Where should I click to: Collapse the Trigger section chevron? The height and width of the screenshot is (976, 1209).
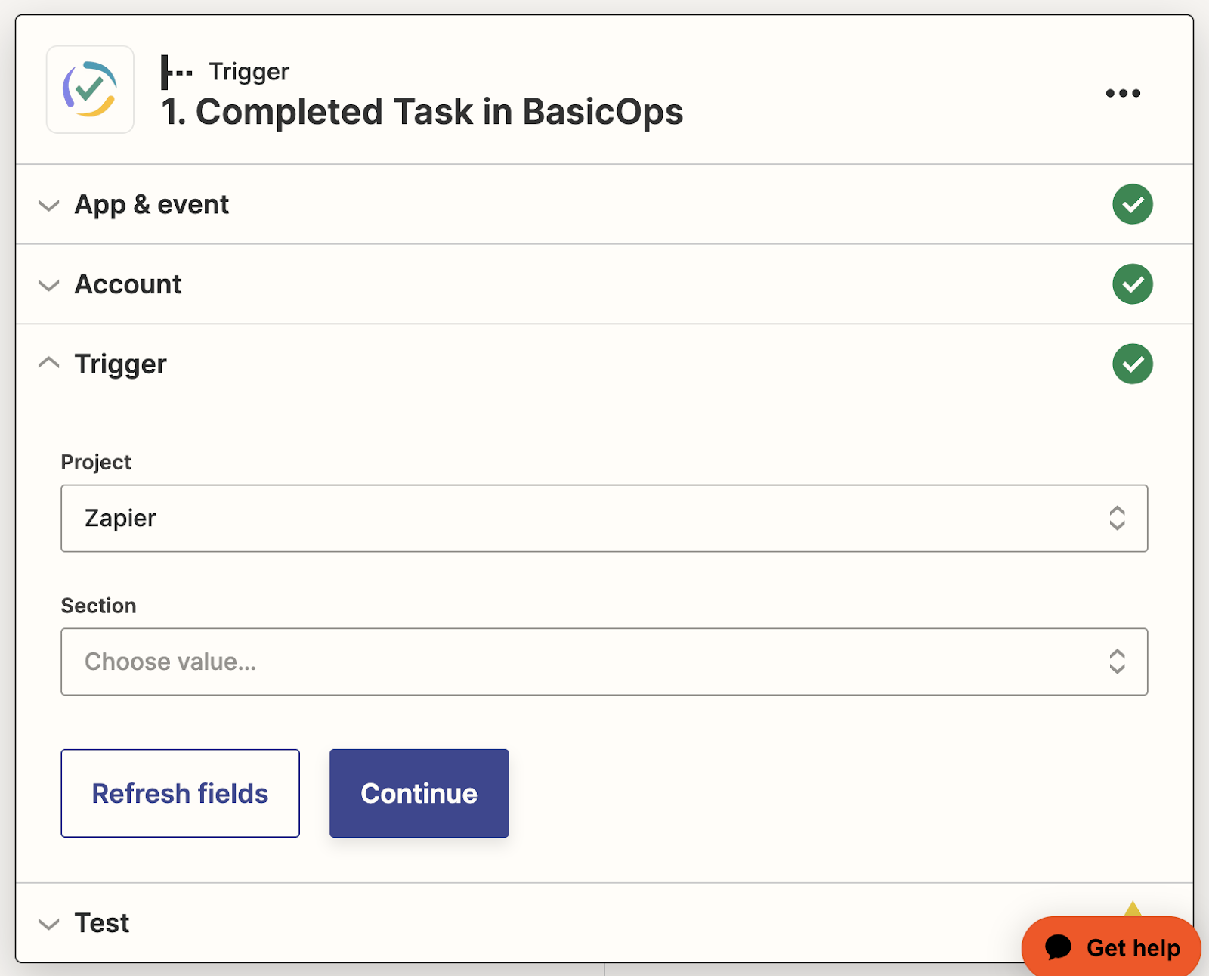click(49, 363)
